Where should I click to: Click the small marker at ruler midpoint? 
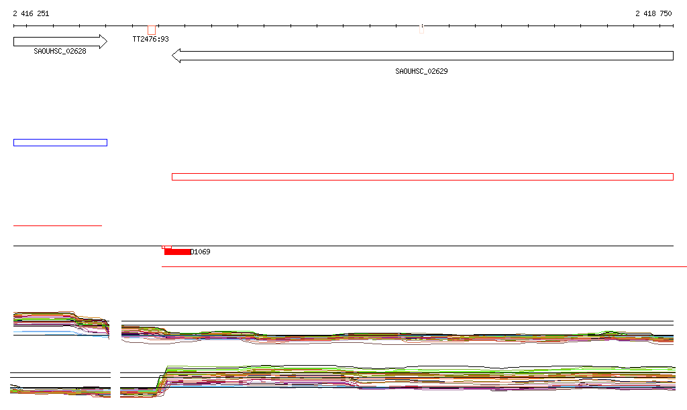pyautogui.click(x=421, y=29)
